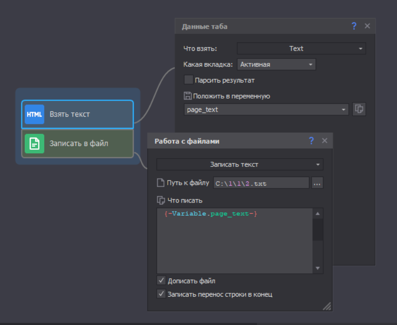Expand the Какая вкладка Активная dropdown
Viewport: 397px width, 325px height.
pyautogui.click(x=276, y=64)
